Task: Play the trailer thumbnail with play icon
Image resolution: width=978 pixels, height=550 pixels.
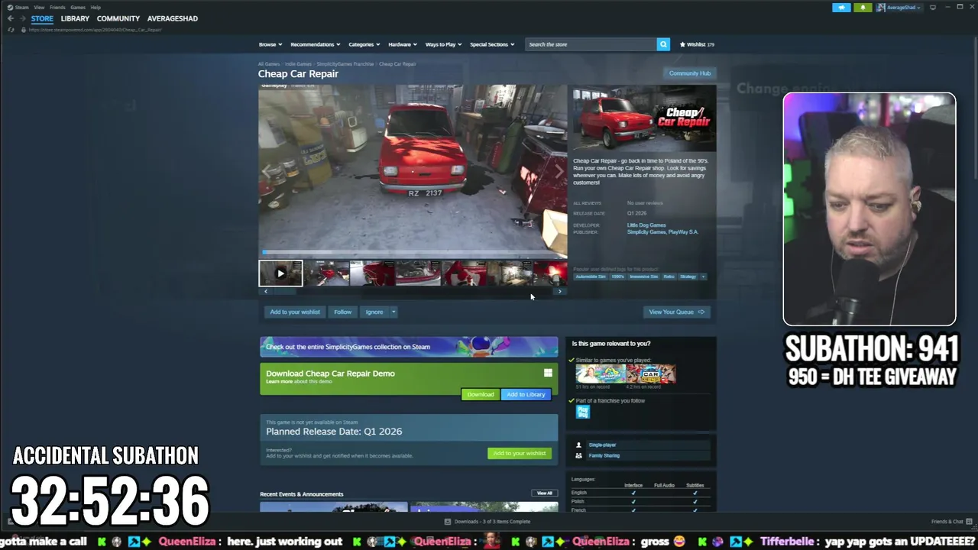Action: click(280, 273)
